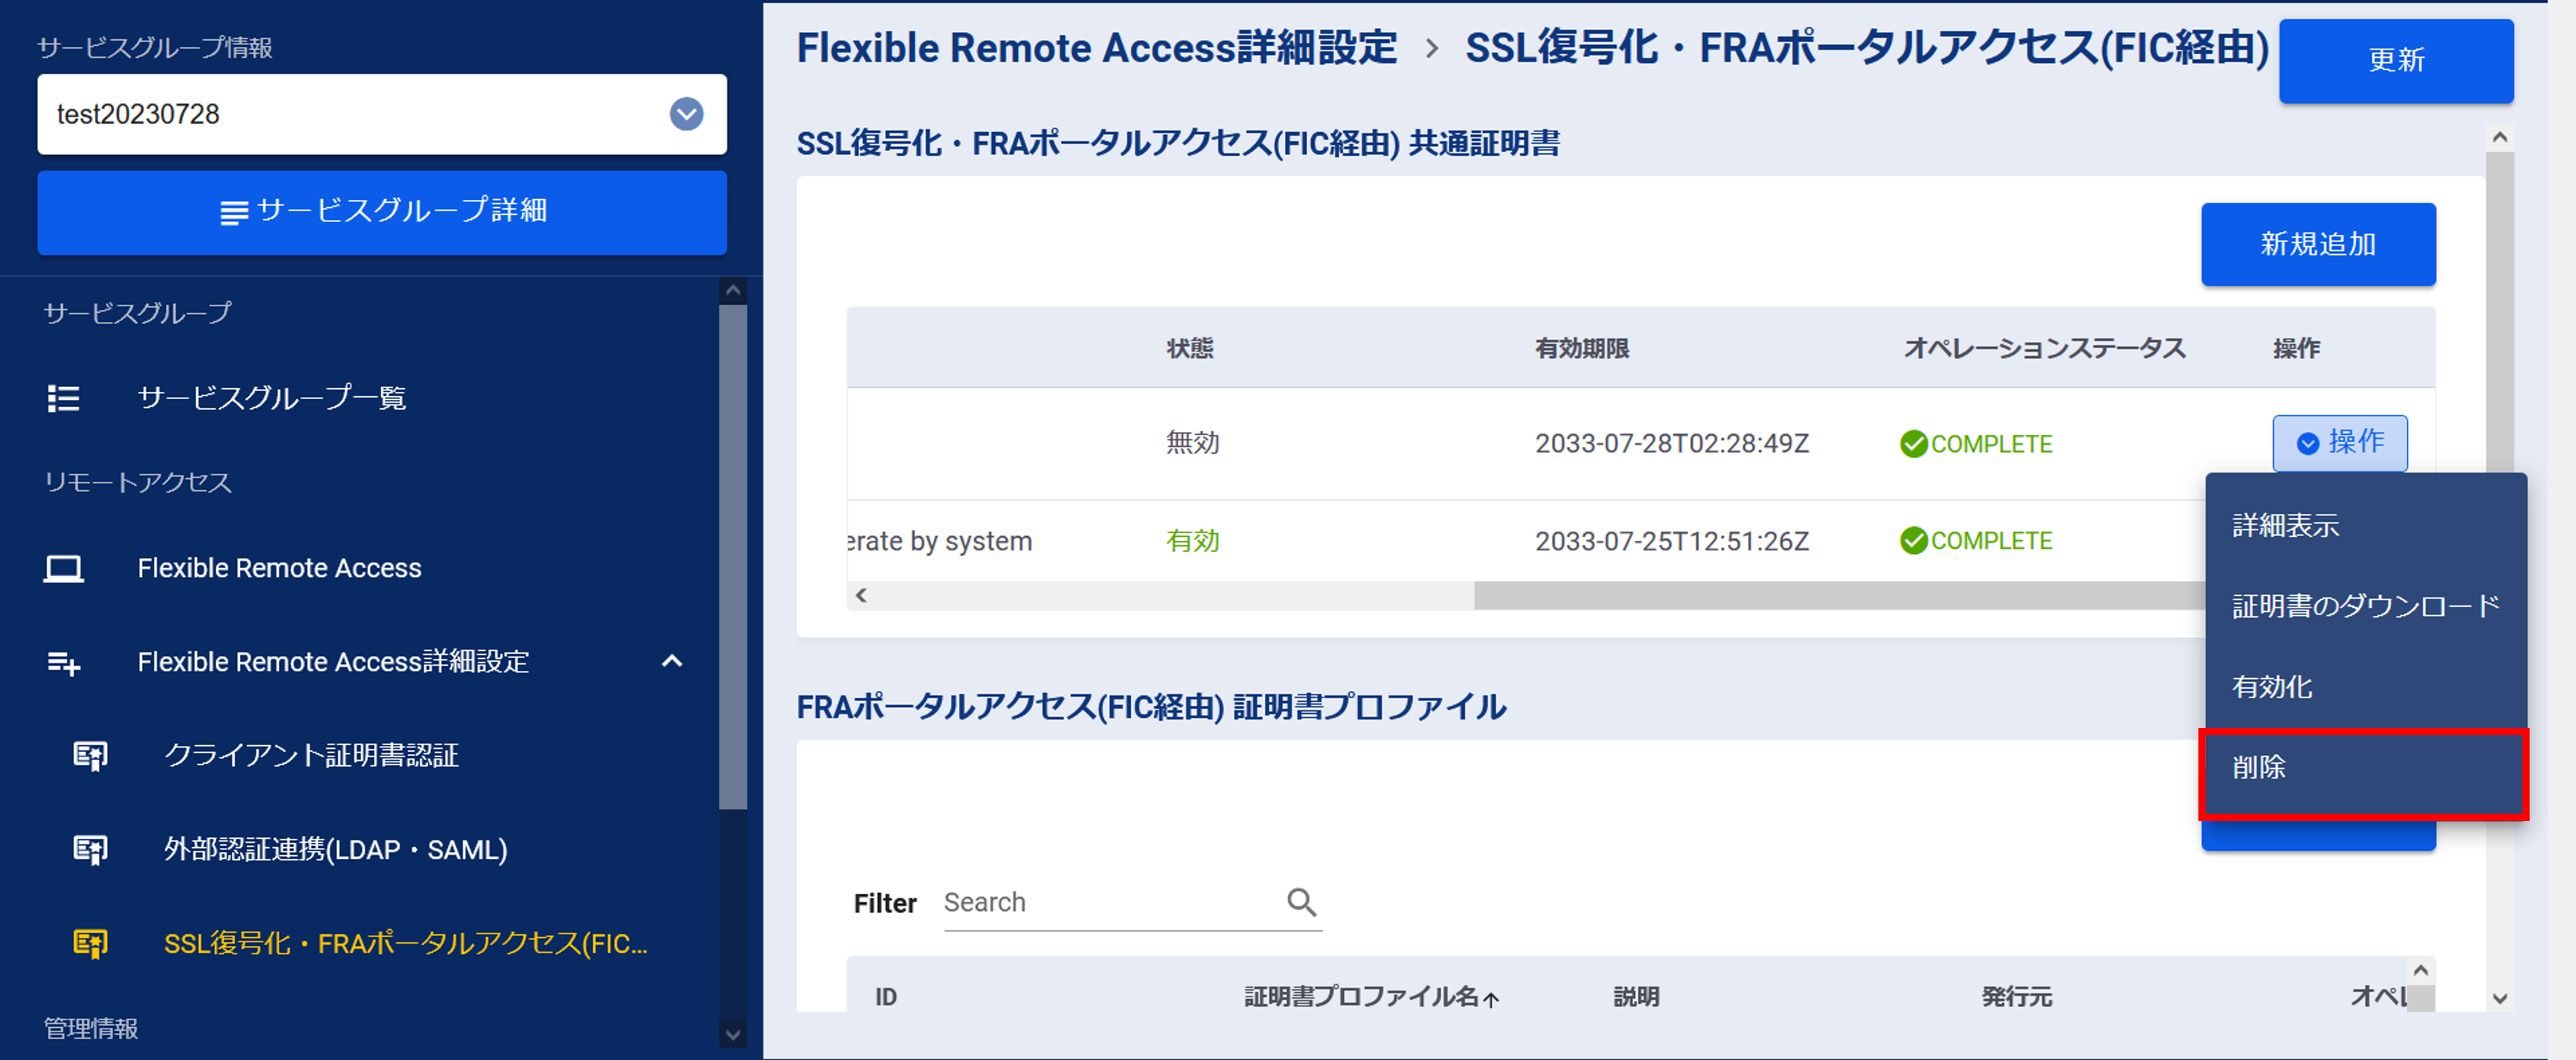Screen dimensions: 2576x1060
Task: Click the 外部認証連携(LDAP・SAML) icon
Action: [x=90, y=850]
